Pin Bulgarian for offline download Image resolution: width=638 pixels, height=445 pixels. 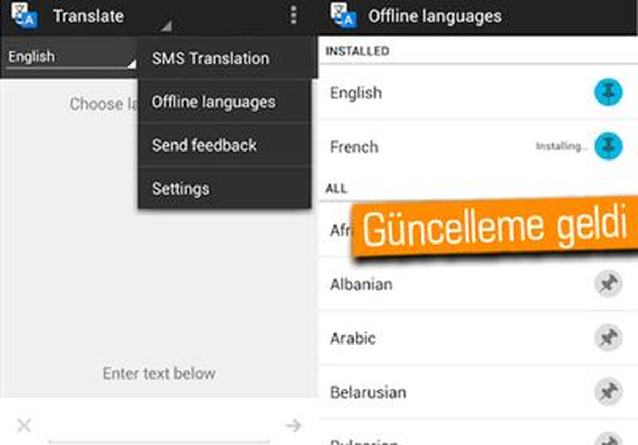click(608, 441)
